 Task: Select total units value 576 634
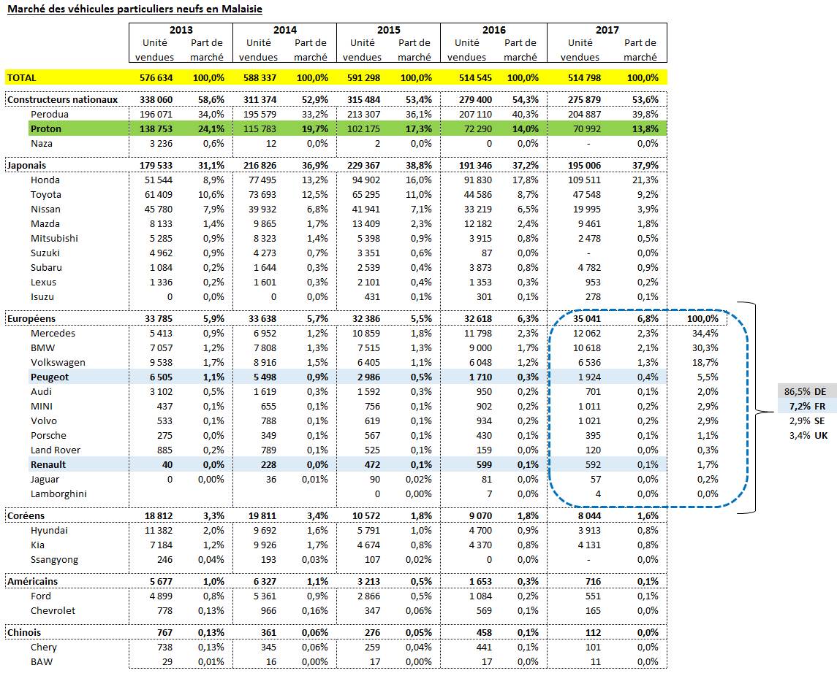point(156,78)
